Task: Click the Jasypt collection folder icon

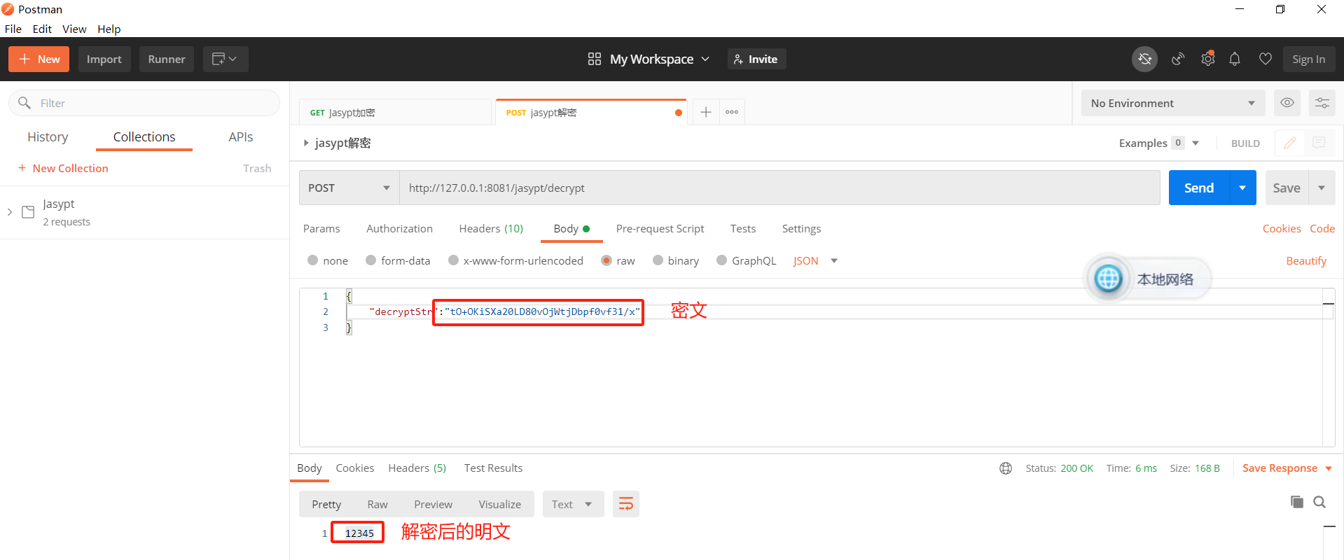Action: tap(28, 212)
